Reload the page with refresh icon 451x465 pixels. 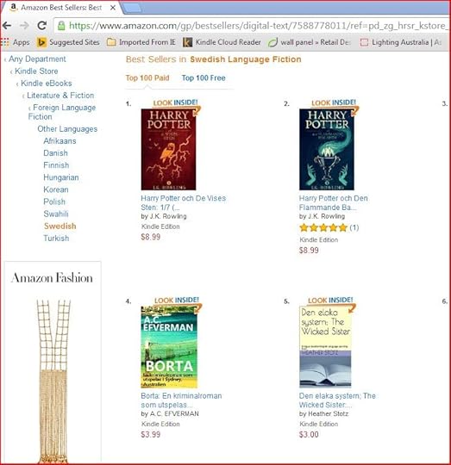pyautogui.click(x=42, y=26)
